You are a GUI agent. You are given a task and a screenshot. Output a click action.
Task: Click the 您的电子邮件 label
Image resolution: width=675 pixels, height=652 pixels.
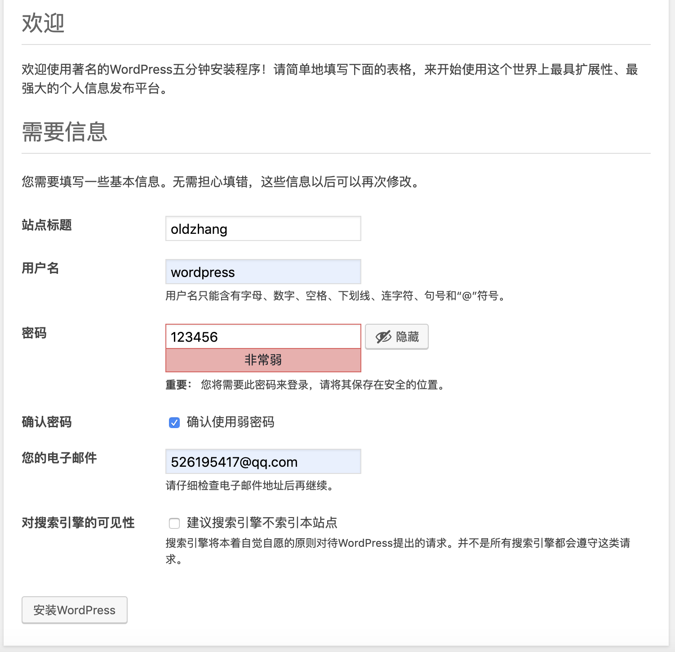pos(59,458)
